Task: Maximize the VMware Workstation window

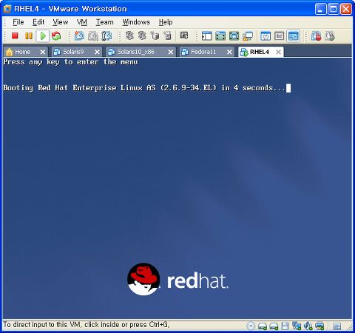Action: pos(334,9)
